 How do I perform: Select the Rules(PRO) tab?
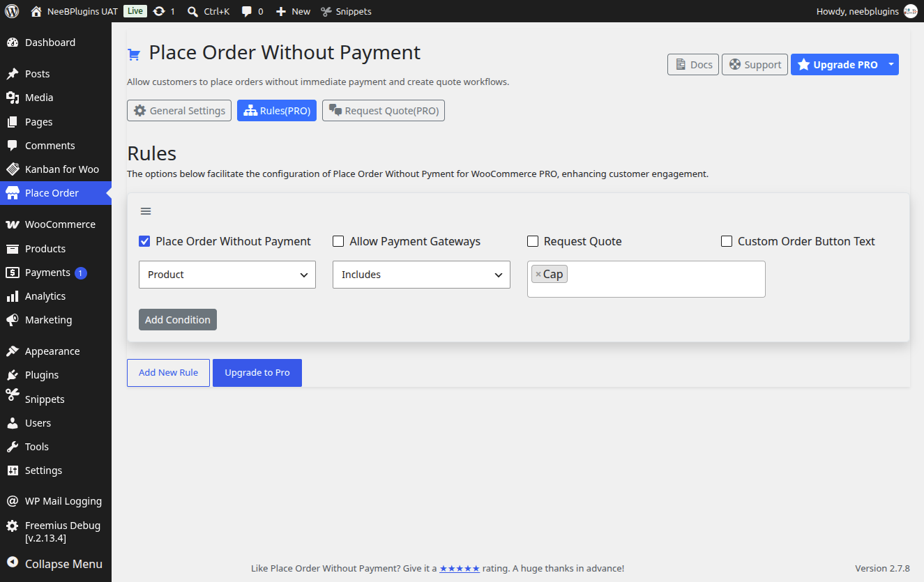[x=277, y=111]
